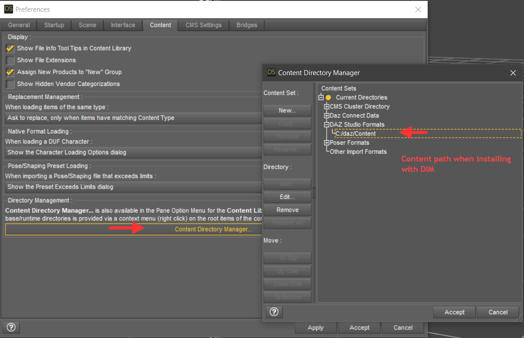Click Accept in Preferences window

pyautogui.click(x=359, y=328)
